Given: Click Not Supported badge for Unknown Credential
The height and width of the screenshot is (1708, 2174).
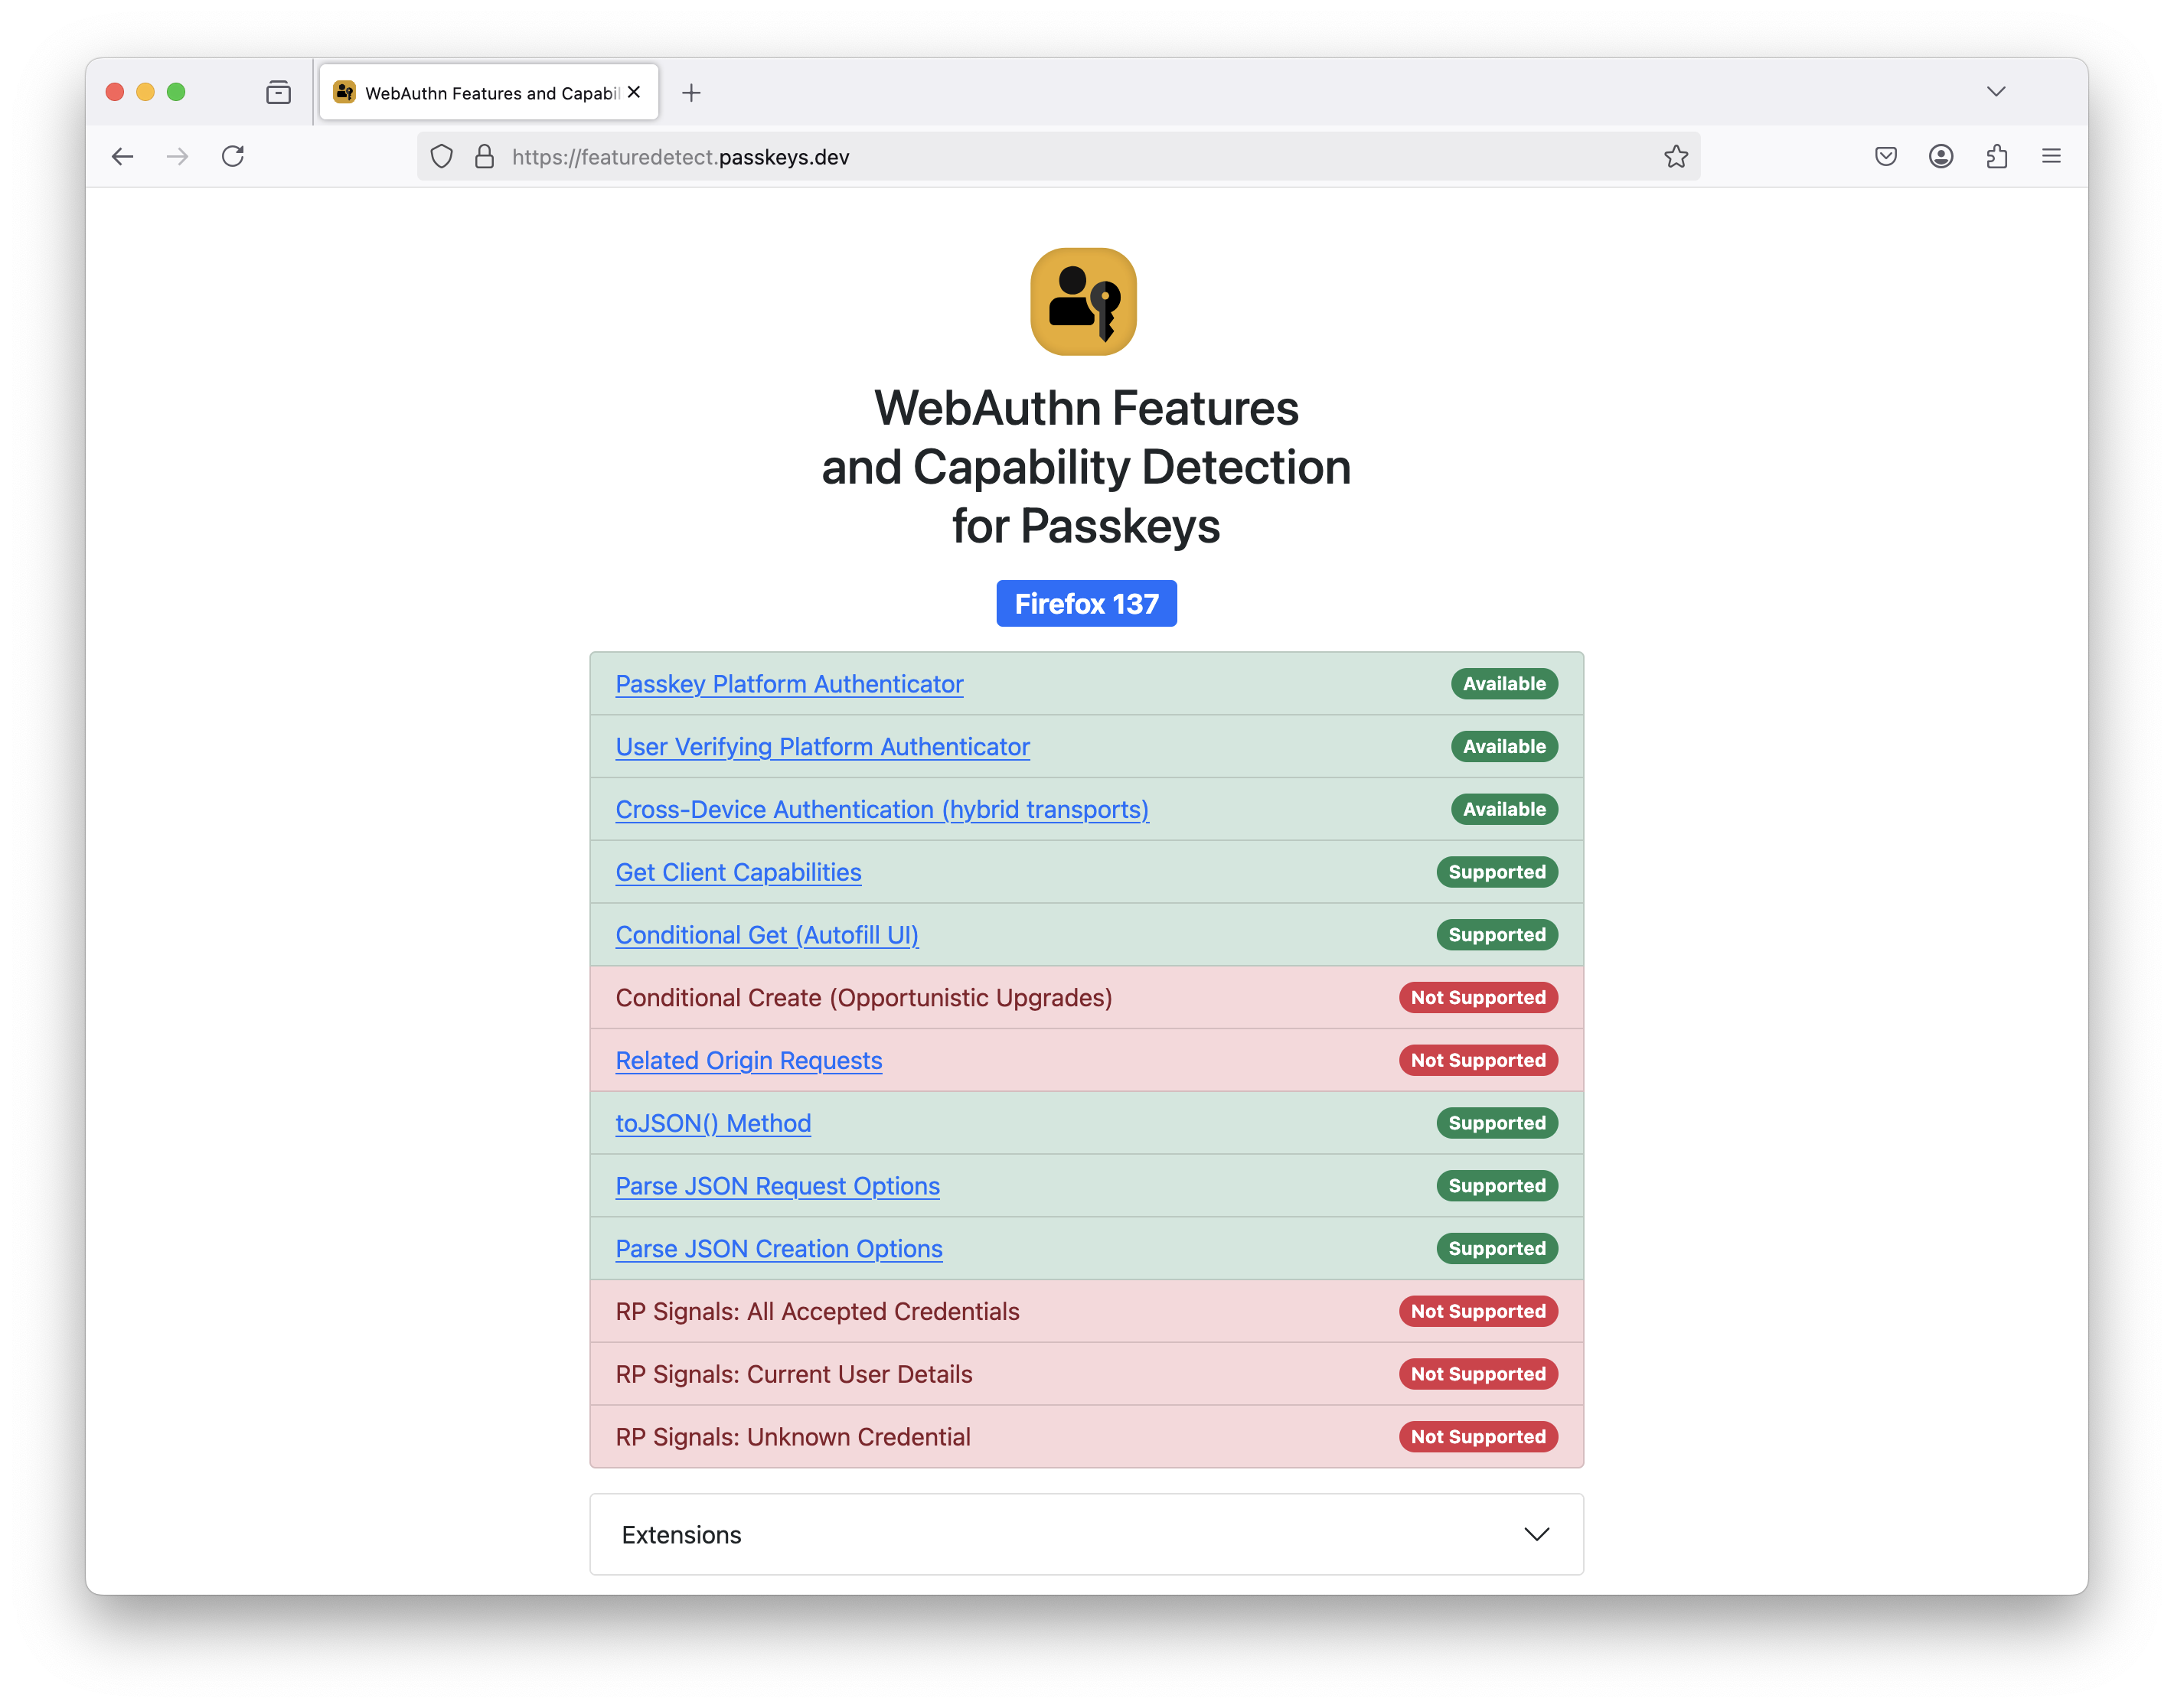Looking at the screenshot, I should 1477,1437.
